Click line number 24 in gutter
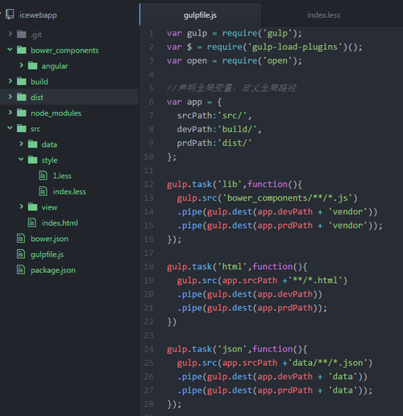Image resolution: width=403 pixels, height=416 pixels. pos(148,349)
